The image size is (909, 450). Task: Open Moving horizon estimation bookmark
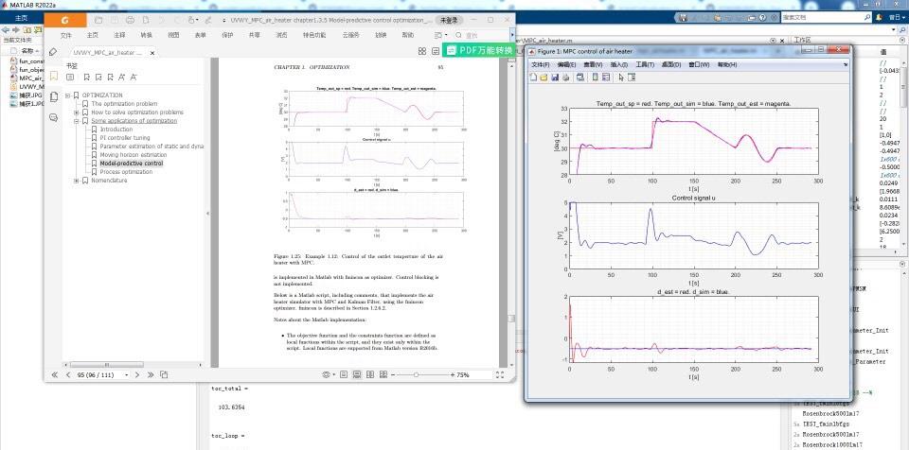pos(134,155)
